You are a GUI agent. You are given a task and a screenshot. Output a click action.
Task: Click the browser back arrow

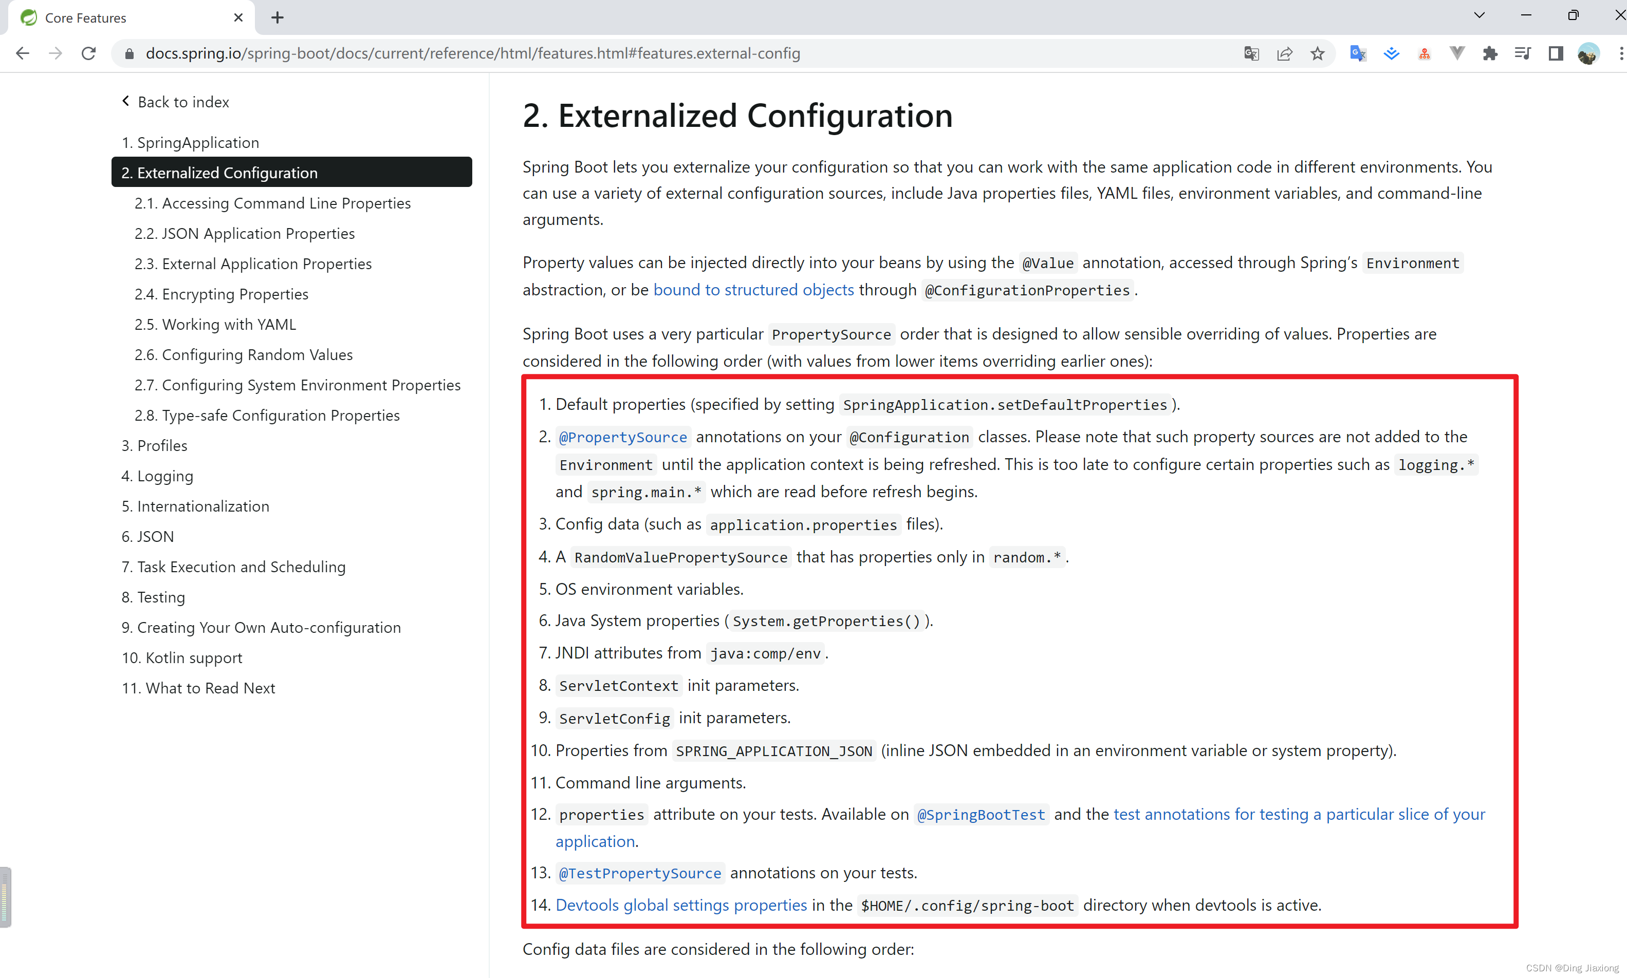23,53
